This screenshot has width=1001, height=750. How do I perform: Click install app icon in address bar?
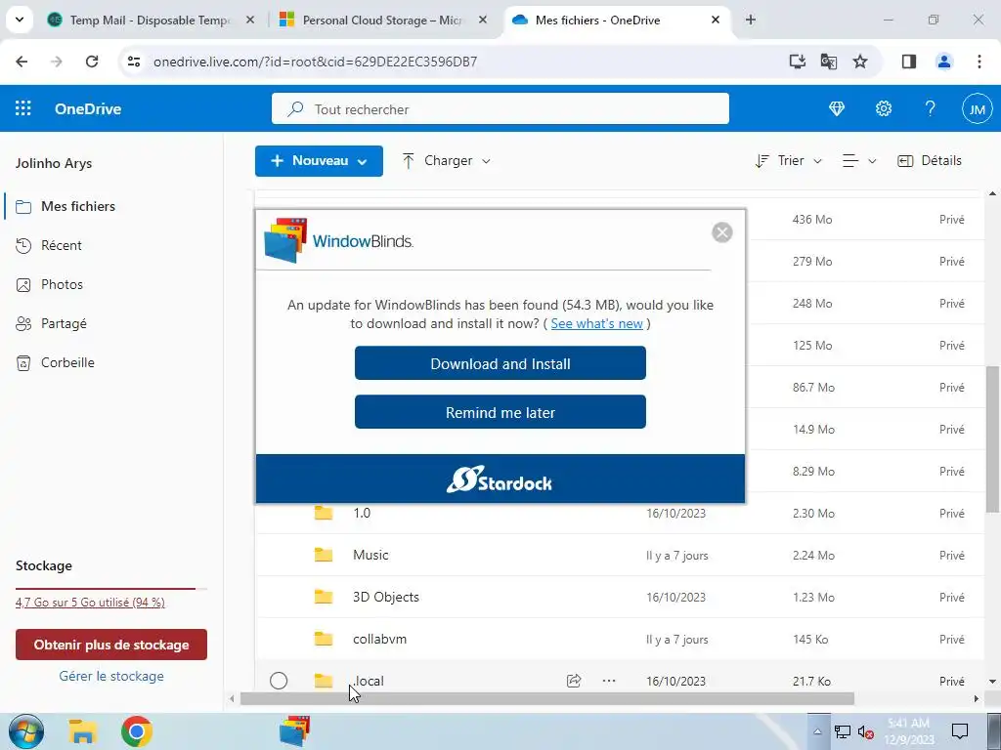coord(797,62)
